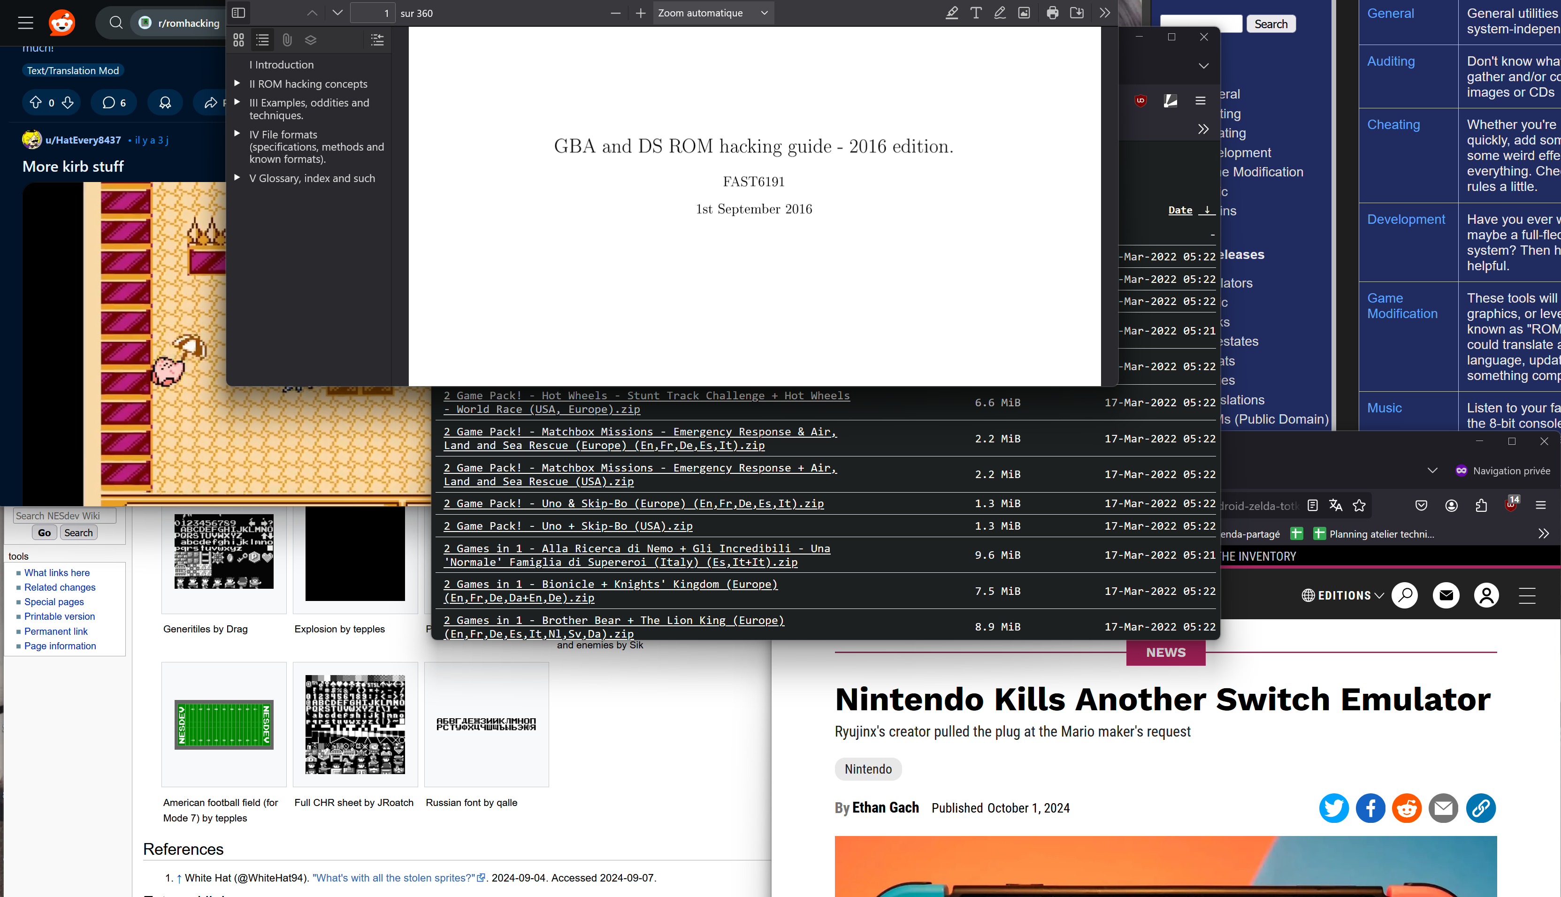Open I Introduction outline entry
The width and height of the screenshot is (1561, 897).
point(282,65)
